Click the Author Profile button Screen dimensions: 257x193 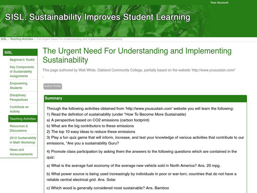[52, 86]
